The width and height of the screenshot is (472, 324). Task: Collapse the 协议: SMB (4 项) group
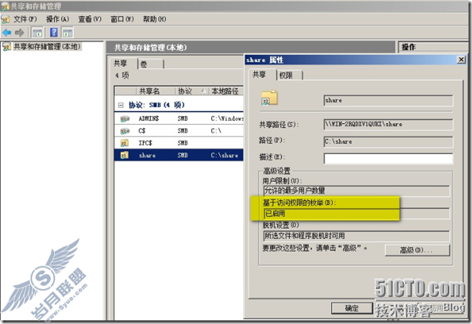[x=121, y=105]
